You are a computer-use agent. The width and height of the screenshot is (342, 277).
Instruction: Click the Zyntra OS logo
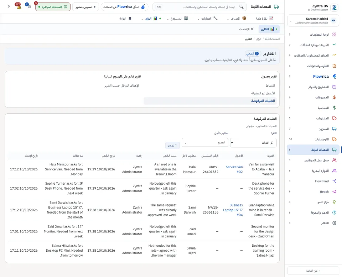(x=334, y=8)
